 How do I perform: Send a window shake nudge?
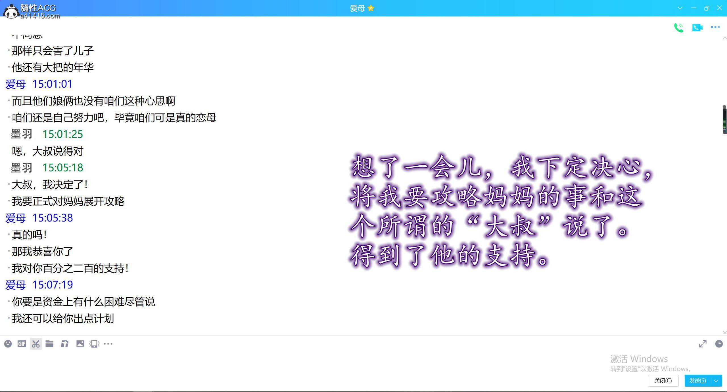(94, 344)
